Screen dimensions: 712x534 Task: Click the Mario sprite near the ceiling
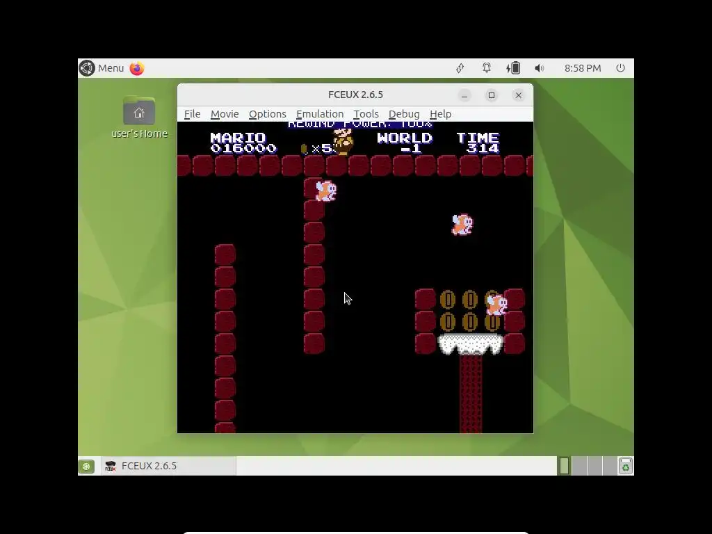click(x=343, y=141)
